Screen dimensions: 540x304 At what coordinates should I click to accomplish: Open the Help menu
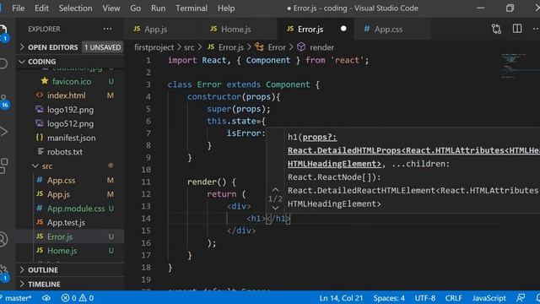[226, 8]
